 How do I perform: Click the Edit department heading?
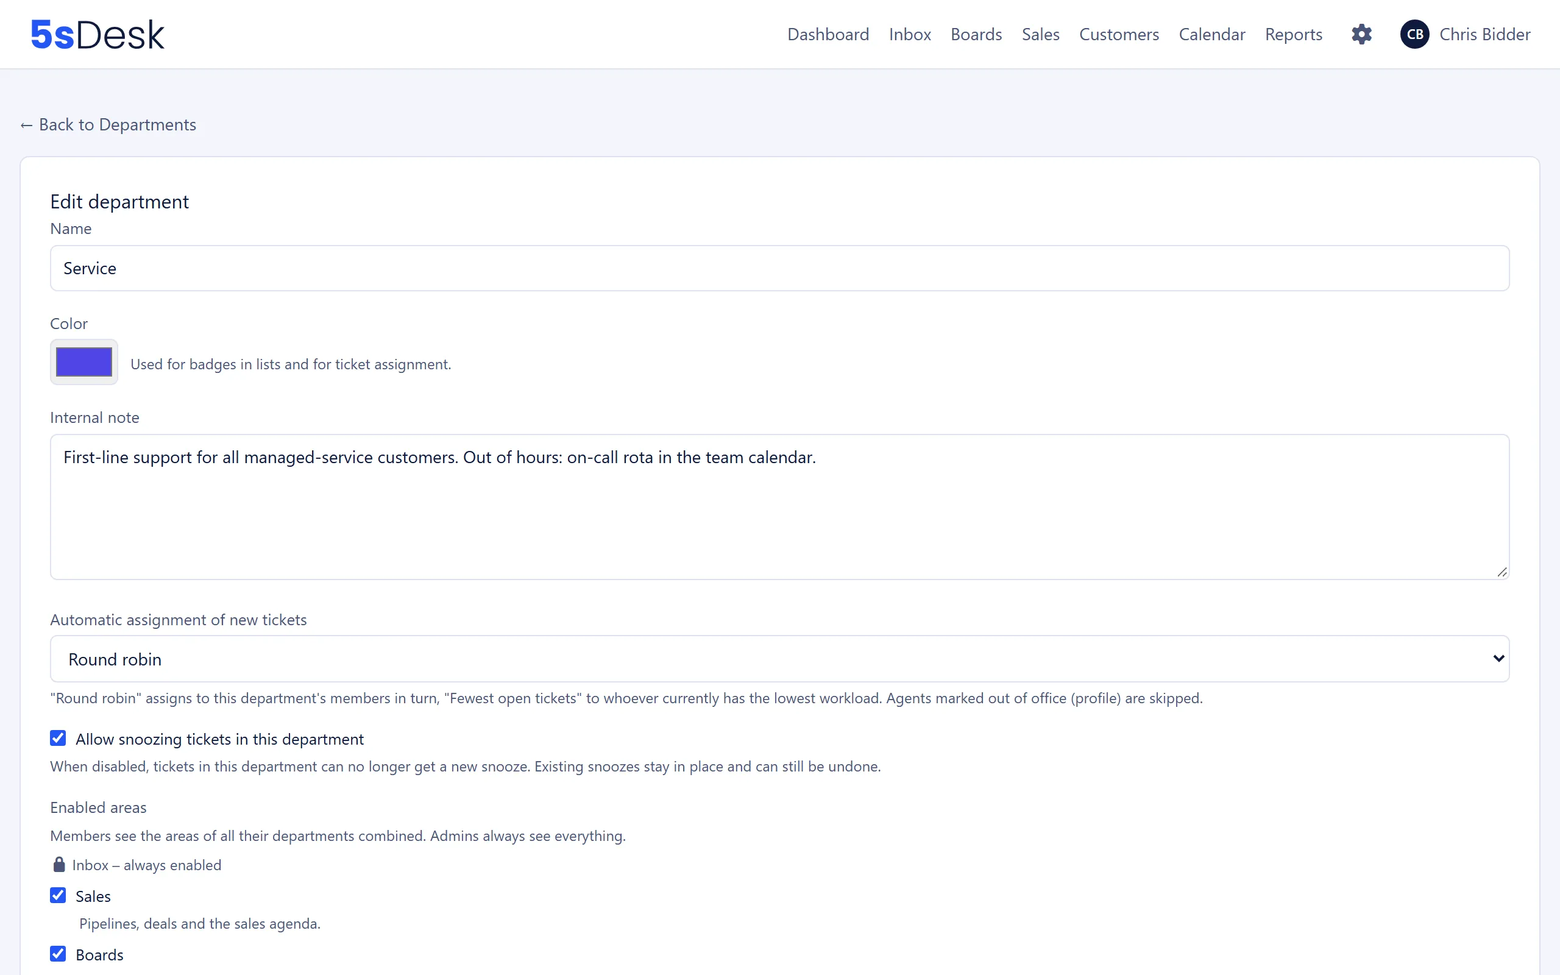[x=119, y=202]
